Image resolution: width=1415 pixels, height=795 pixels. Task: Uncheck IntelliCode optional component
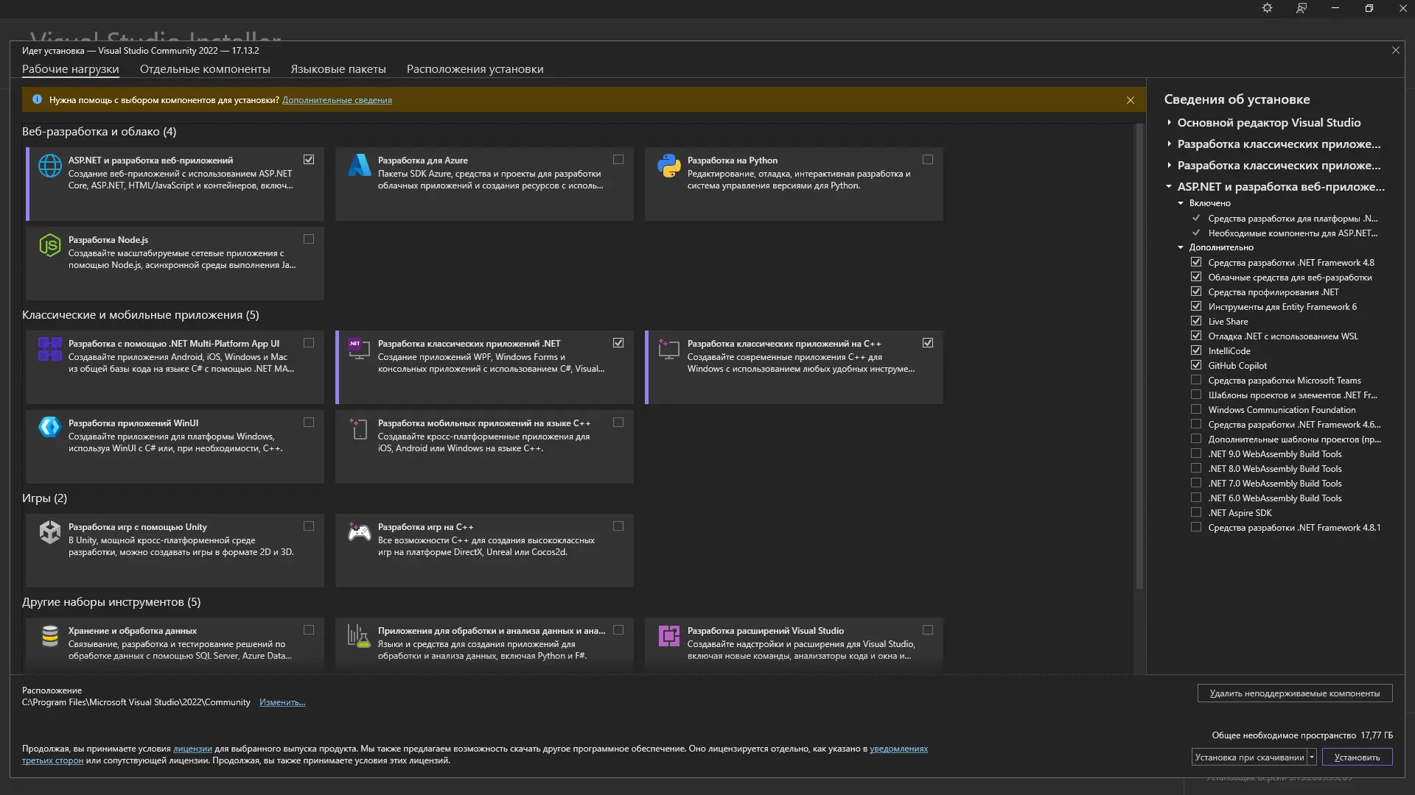[1196, 350]
